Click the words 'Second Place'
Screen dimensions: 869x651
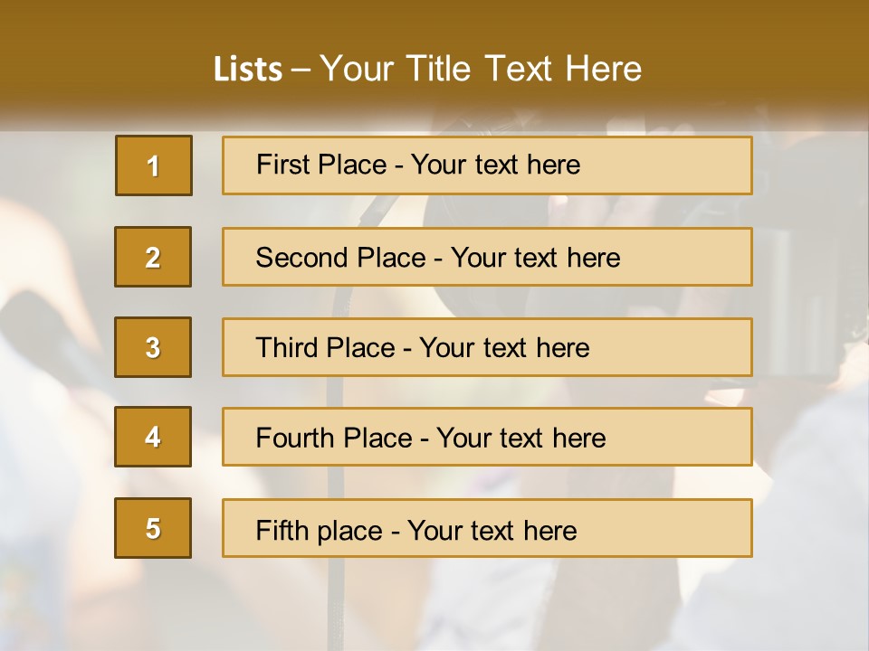(341, 258)
